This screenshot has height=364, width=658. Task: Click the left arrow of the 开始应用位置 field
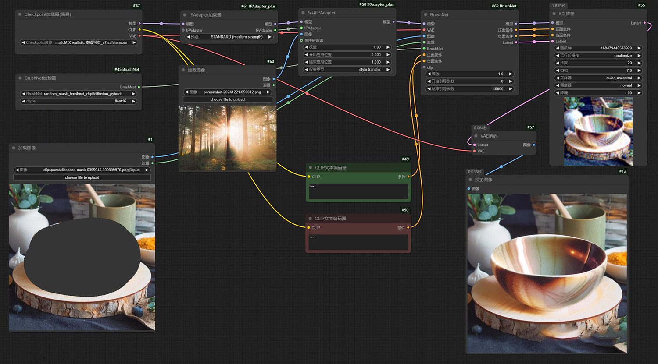click(306, 55)
